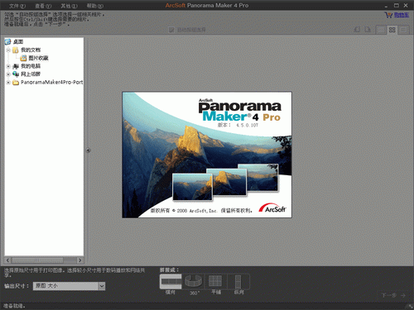Screen dimensions: 414x310
Task: Expand the 我的电脑 tree node
Action: click(8, 66)
